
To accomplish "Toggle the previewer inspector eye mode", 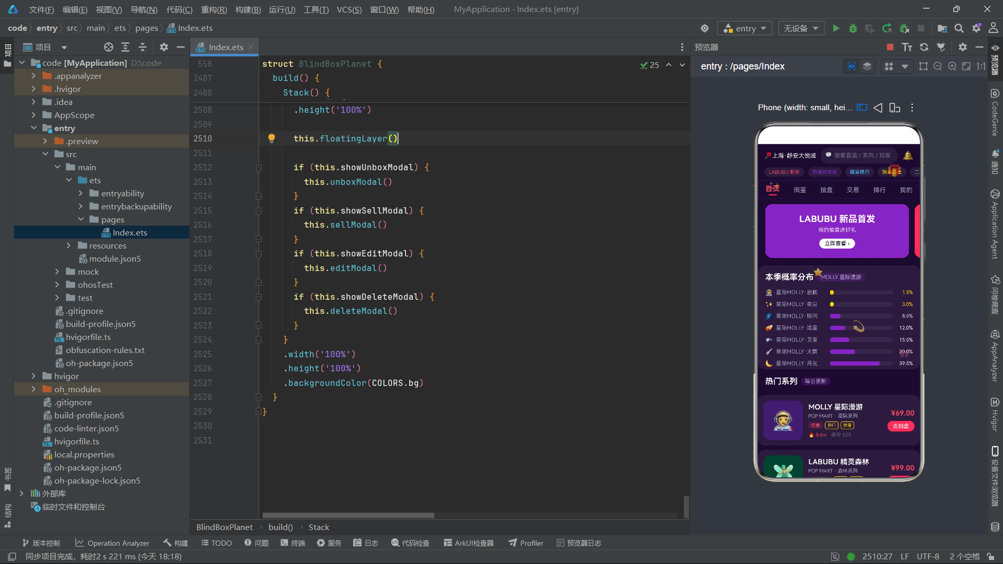I will 852,66.
